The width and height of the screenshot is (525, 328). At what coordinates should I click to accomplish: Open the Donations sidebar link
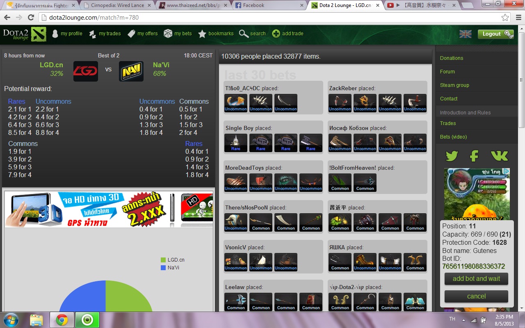coord(452,58)
